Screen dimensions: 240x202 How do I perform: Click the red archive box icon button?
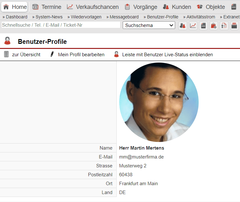[x=234, y=26]
